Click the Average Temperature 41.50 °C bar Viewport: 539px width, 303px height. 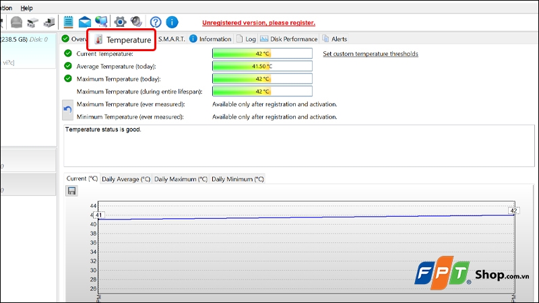pos(262,66)
